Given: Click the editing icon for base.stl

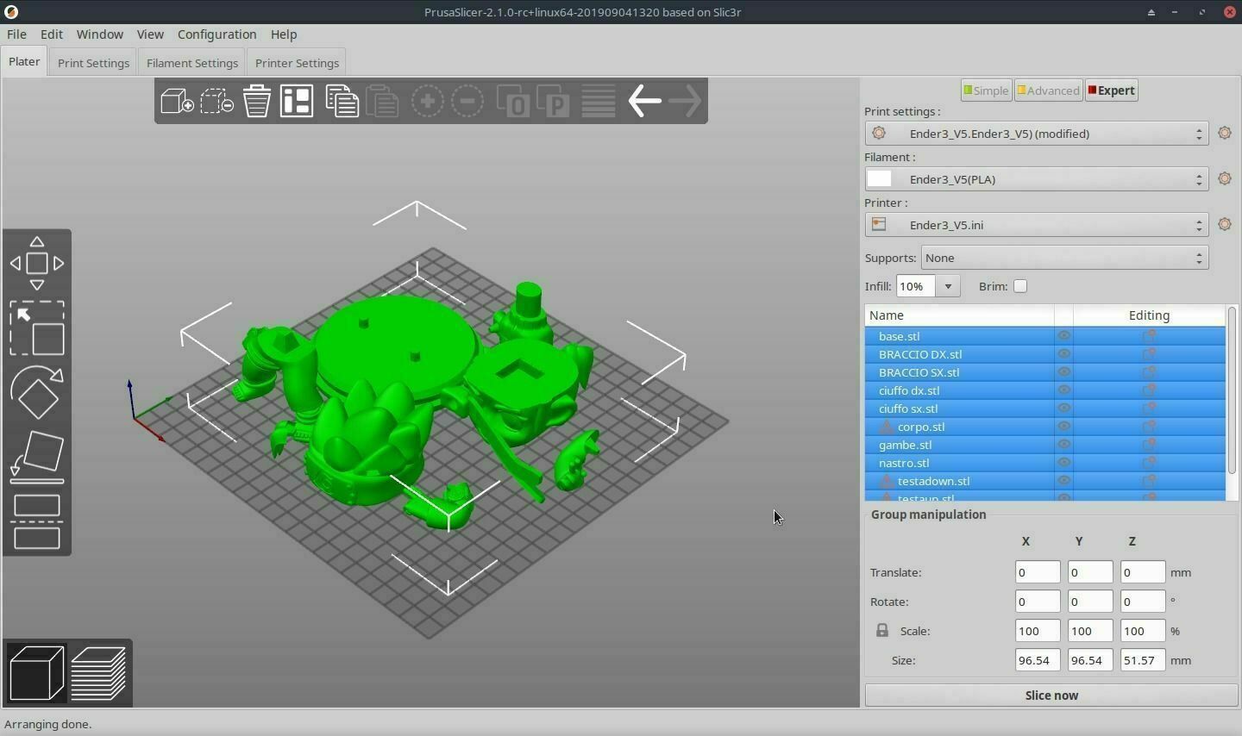Looking at the screenshot, I should (x=1149, y=336).
